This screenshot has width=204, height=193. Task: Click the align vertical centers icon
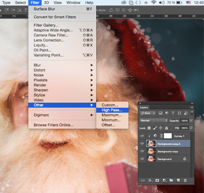[x=13, y=10]
